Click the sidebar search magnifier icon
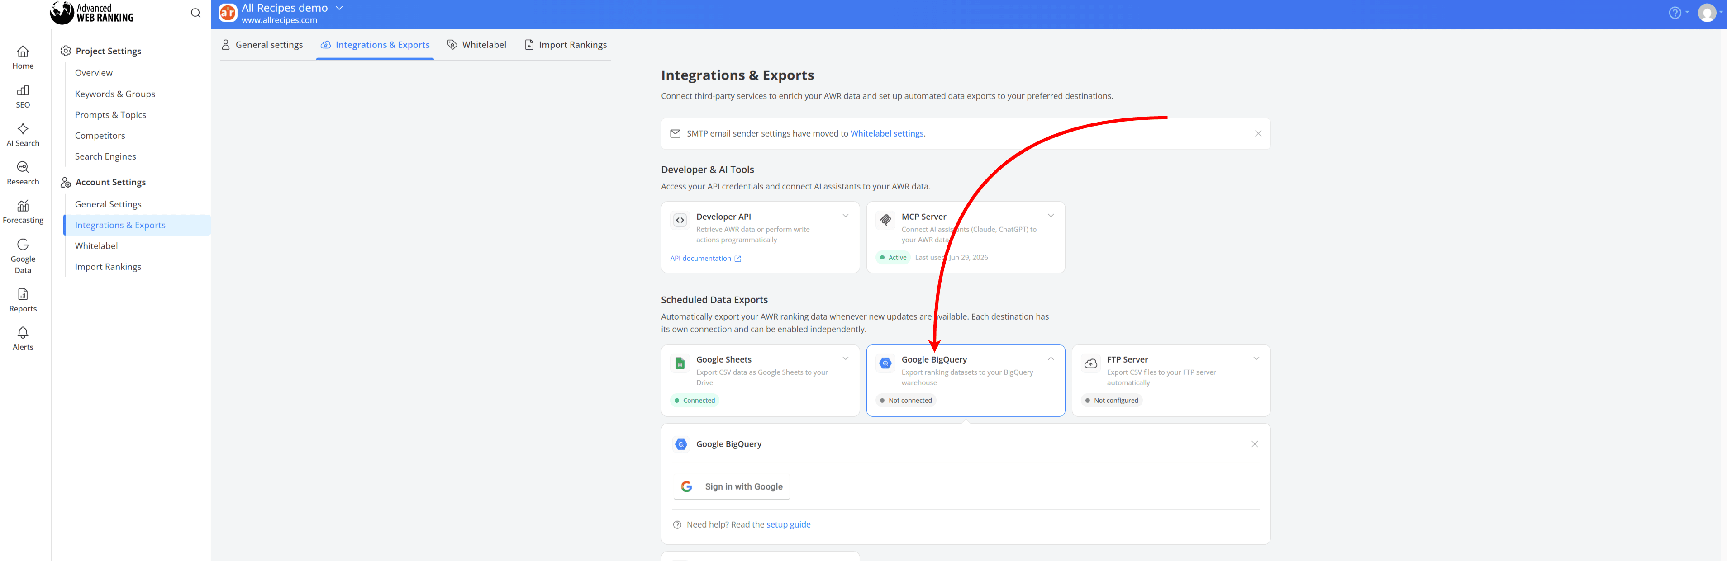1727x561 pixels. pyautogui.click(x=195, y=13)
